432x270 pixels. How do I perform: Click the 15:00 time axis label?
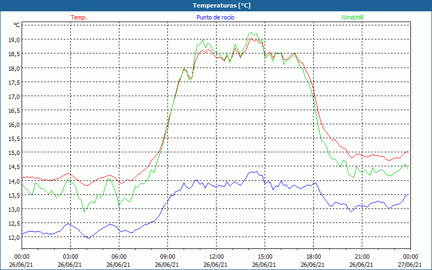265,256
